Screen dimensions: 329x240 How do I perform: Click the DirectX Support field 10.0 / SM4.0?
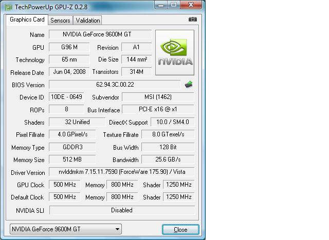(173, 122)
